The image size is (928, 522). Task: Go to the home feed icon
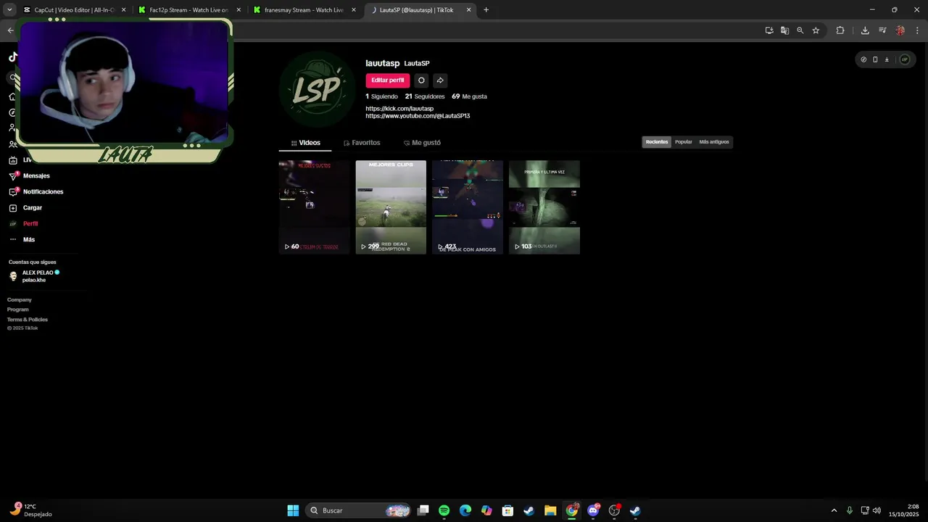12,96
